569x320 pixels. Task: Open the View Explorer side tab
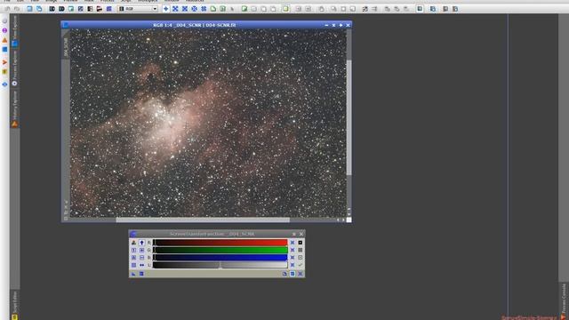pos(15,32)
